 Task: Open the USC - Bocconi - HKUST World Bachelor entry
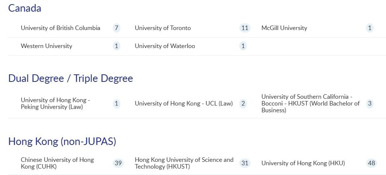tap(310, 103)
